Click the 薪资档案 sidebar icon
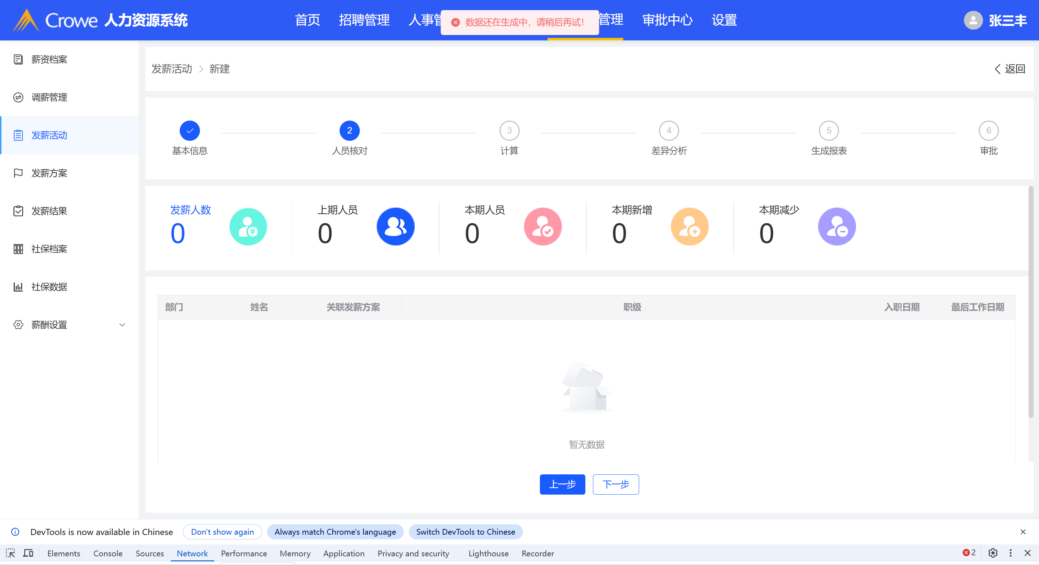This screenshot has height=565, width=1039. tap(18, 59)
